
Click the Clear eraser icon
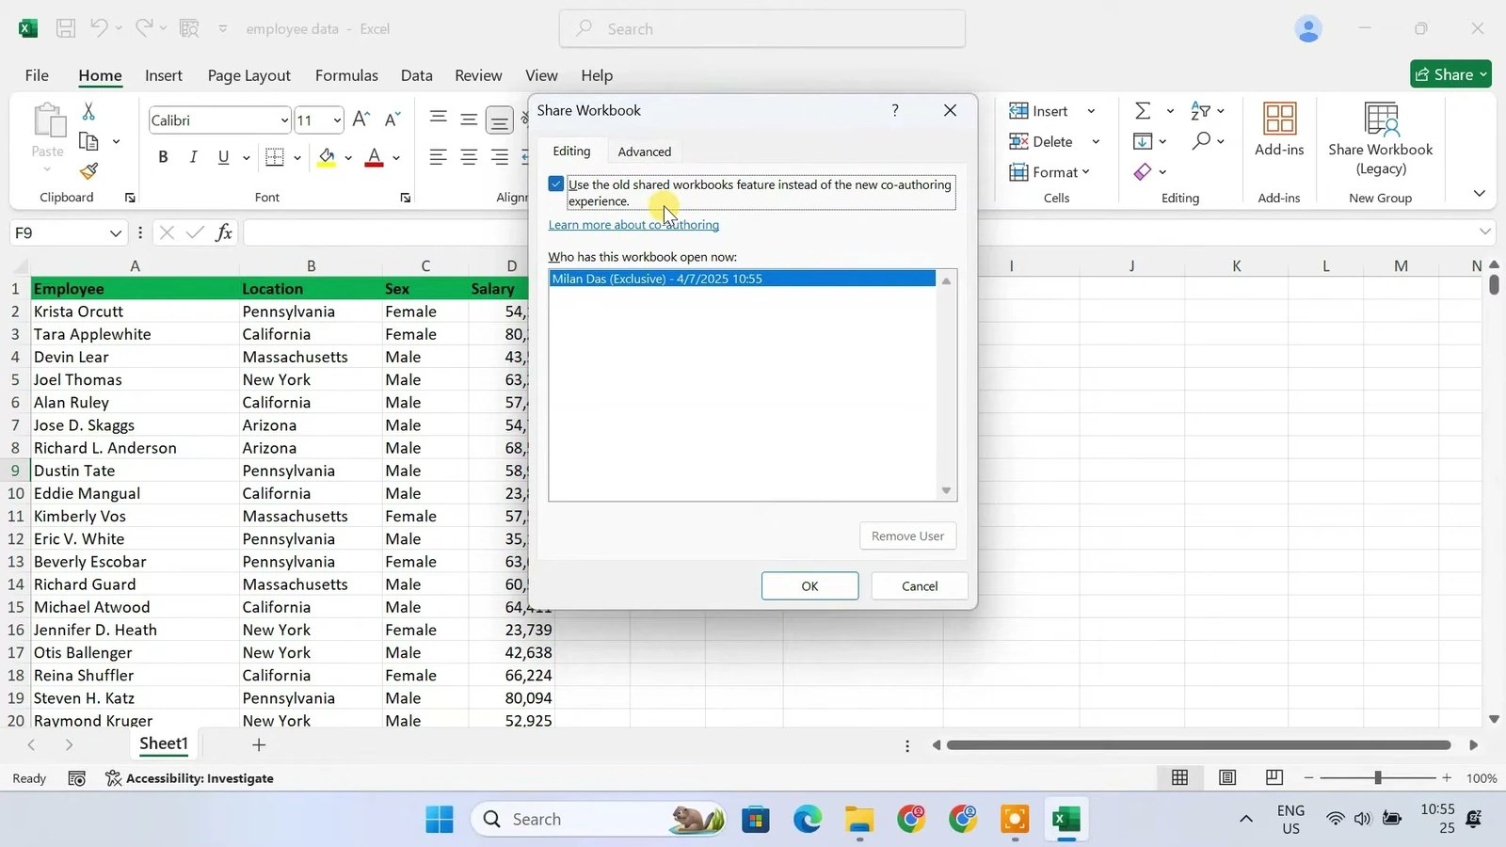click(1143, 171)
